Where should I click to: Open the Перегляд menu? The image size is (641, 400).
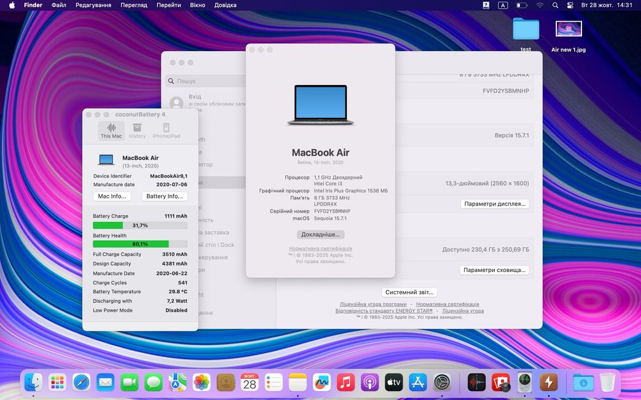[134, 5]
